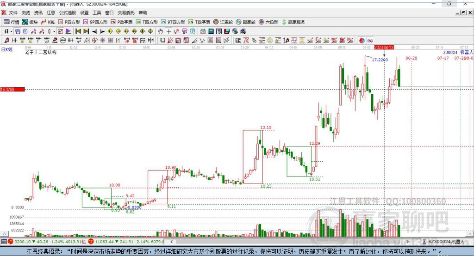Open the 江恩轮 Gann wheel
Screen dimensions: 474x256
click(223, 22)
